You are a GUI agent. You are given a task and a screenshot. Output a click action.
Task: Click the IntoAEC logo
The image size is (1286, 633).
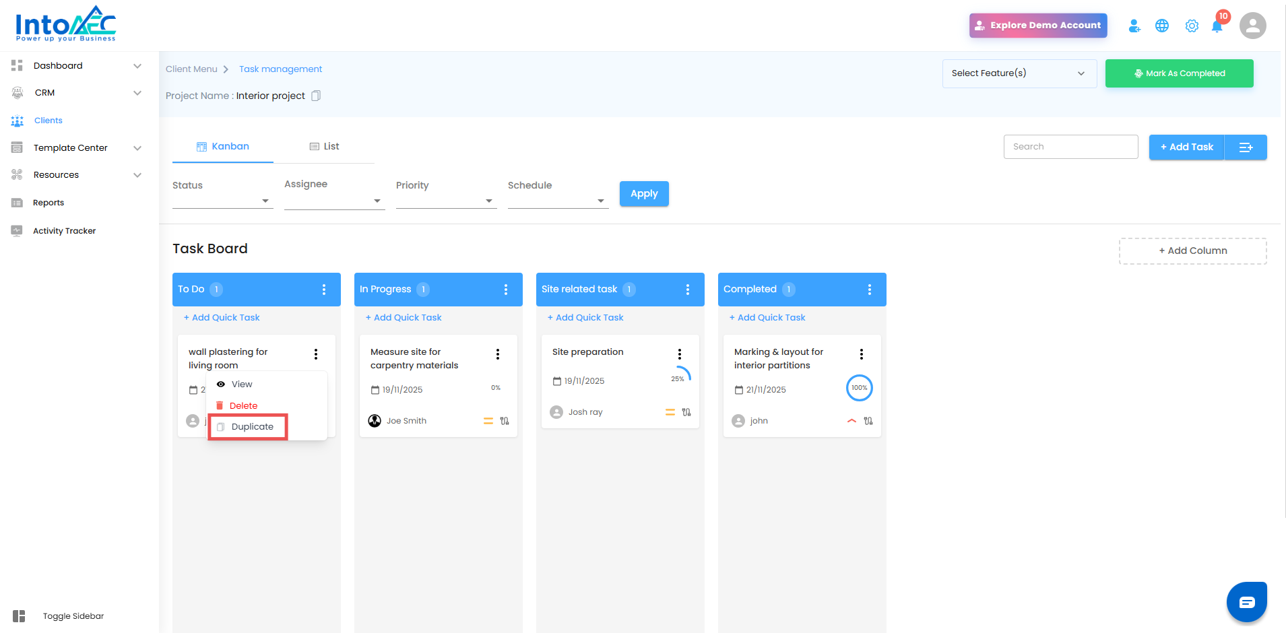click(x=65, y=24)
